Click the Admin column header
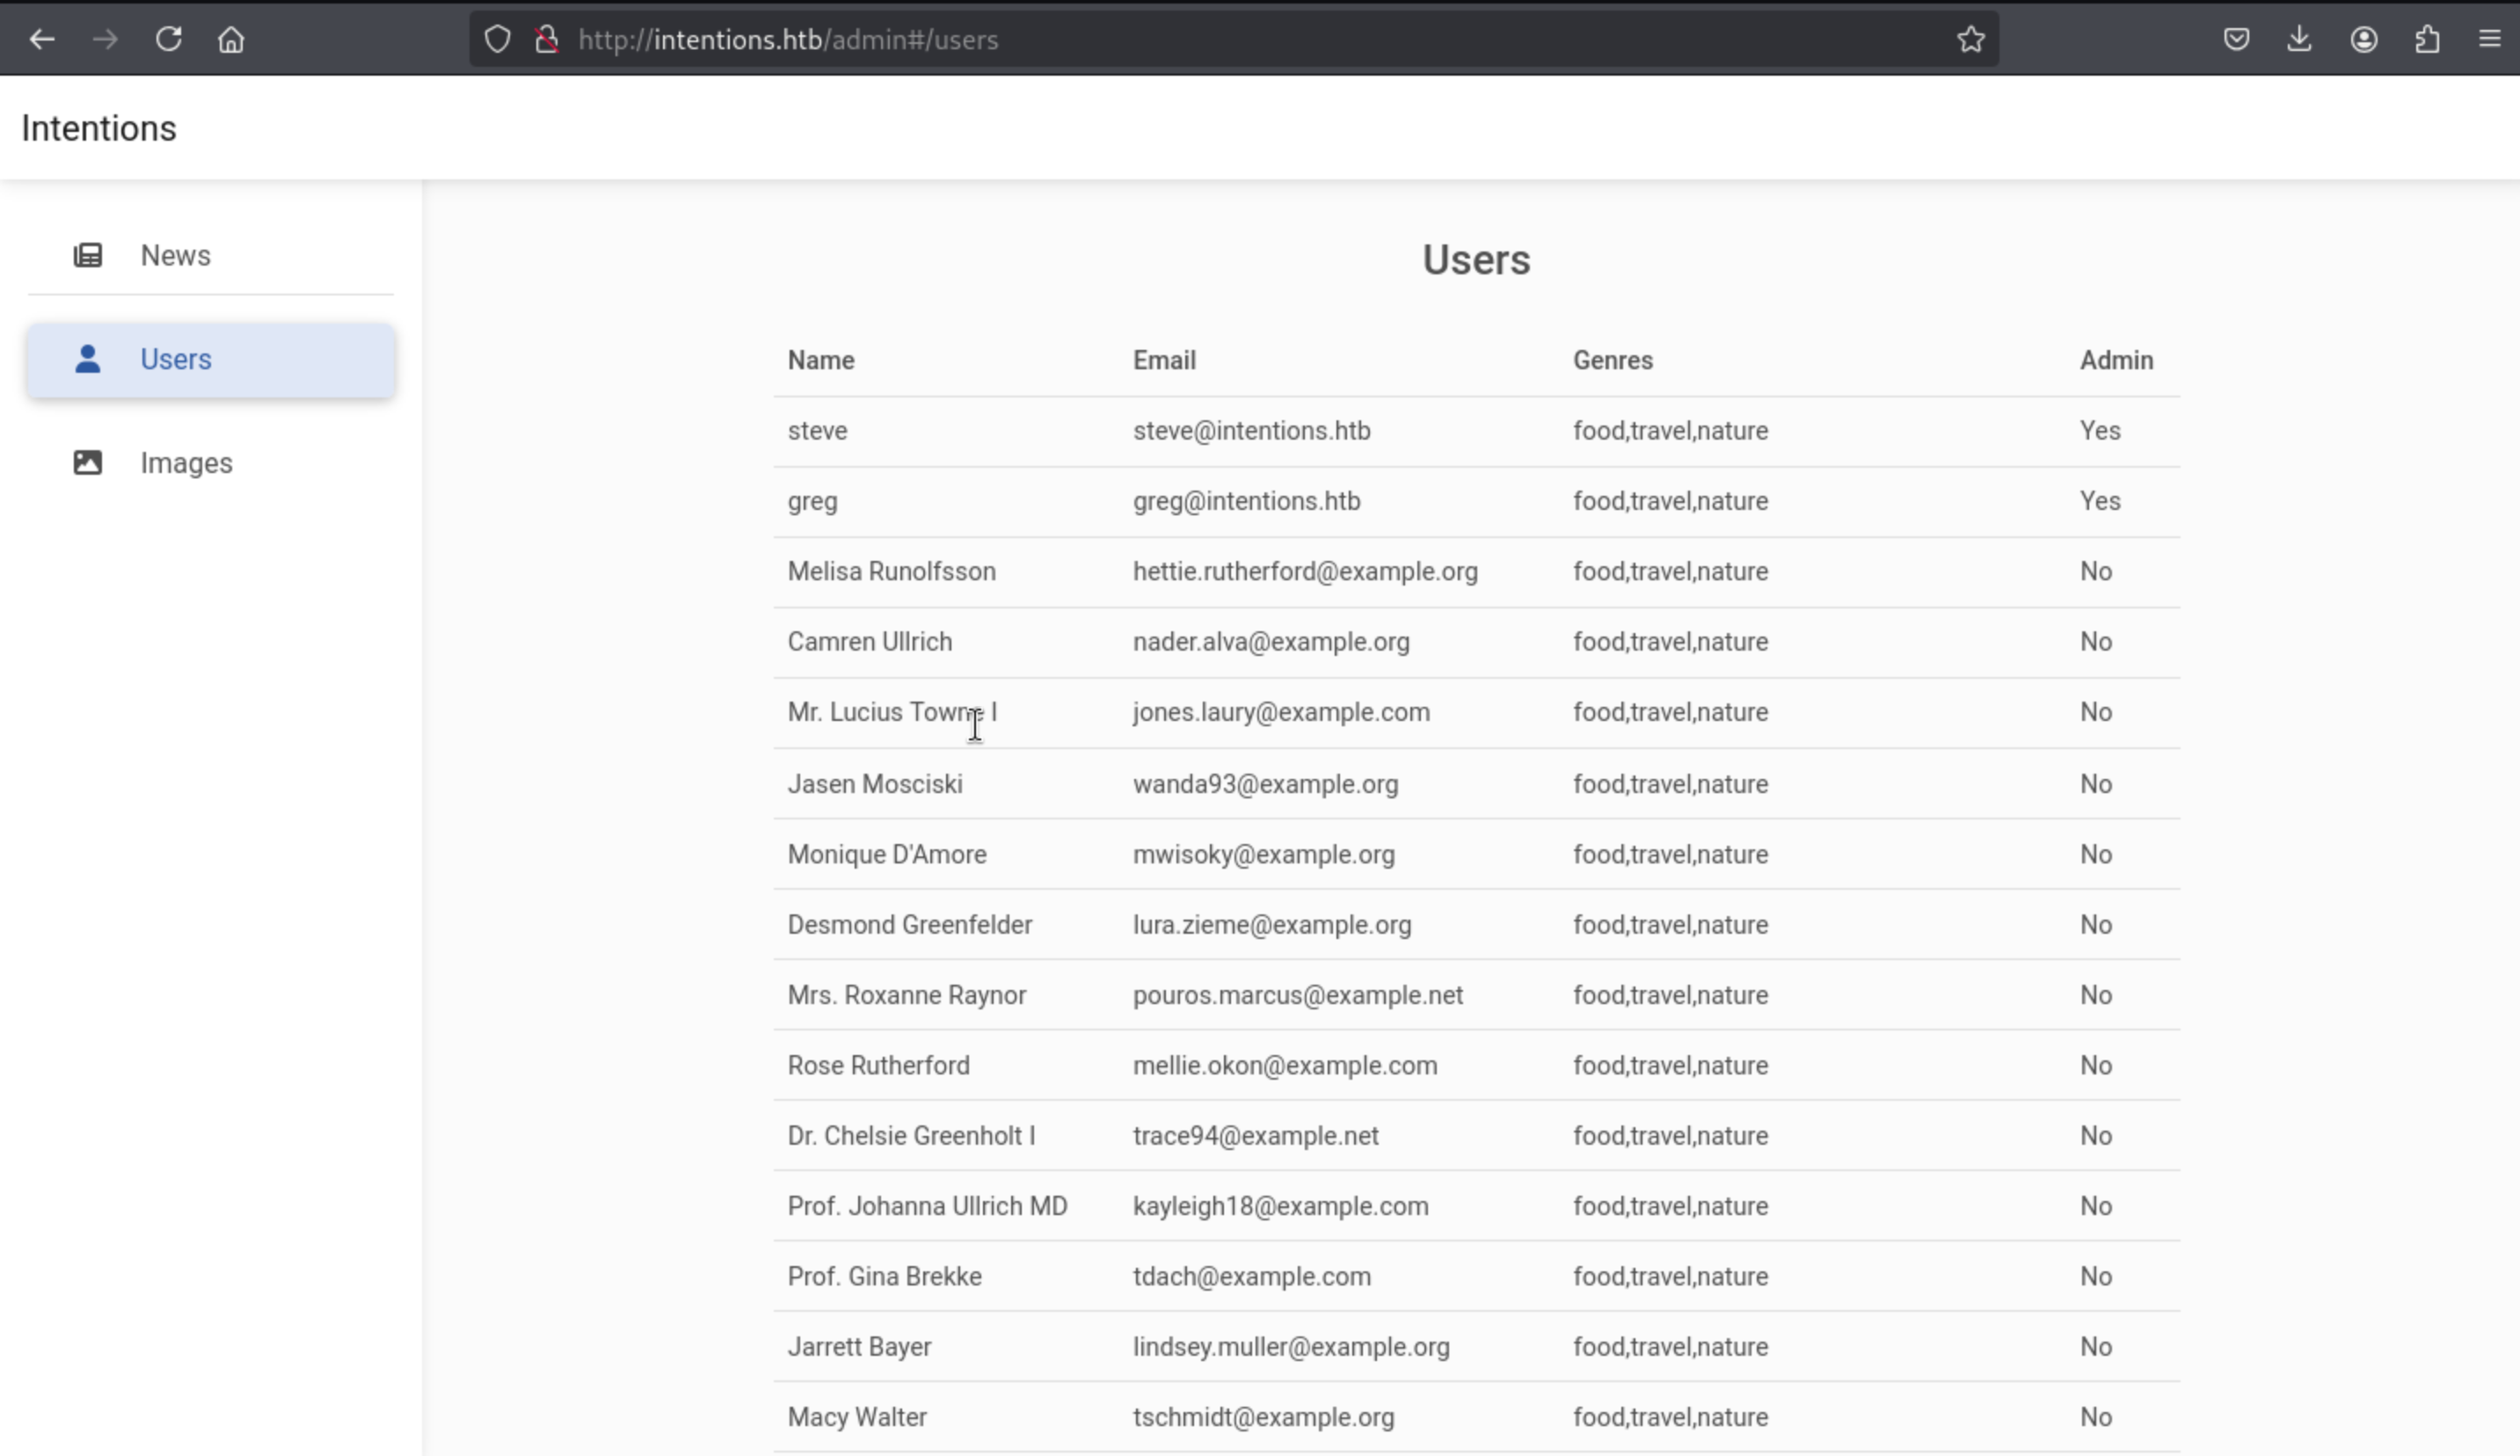2520x1456 pixels. tap(2116, 360)
